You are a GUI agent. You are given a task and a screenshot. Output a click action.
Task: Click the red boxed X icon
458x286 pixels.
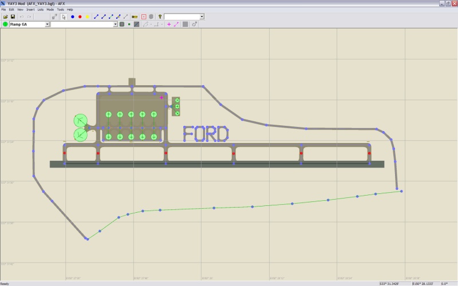pos(144,17)
